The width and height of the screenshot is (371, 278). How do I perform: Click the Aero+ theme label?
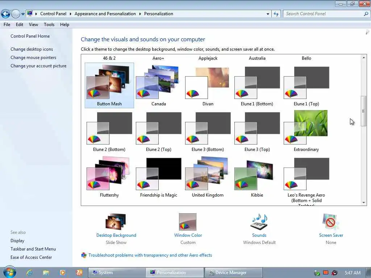click(158, 58)
